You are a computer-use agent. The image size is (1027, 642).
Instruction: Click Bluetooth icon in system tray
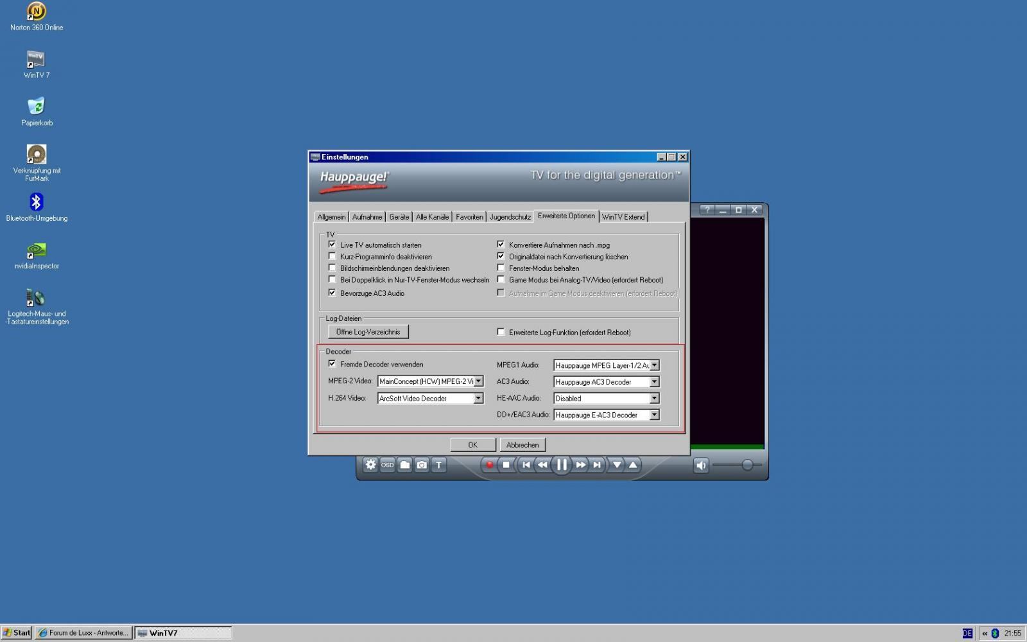[x=996, y=633]
